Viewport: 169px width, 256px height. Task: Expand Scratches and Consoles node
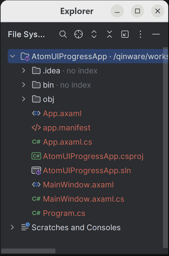[x=12, y=227]
